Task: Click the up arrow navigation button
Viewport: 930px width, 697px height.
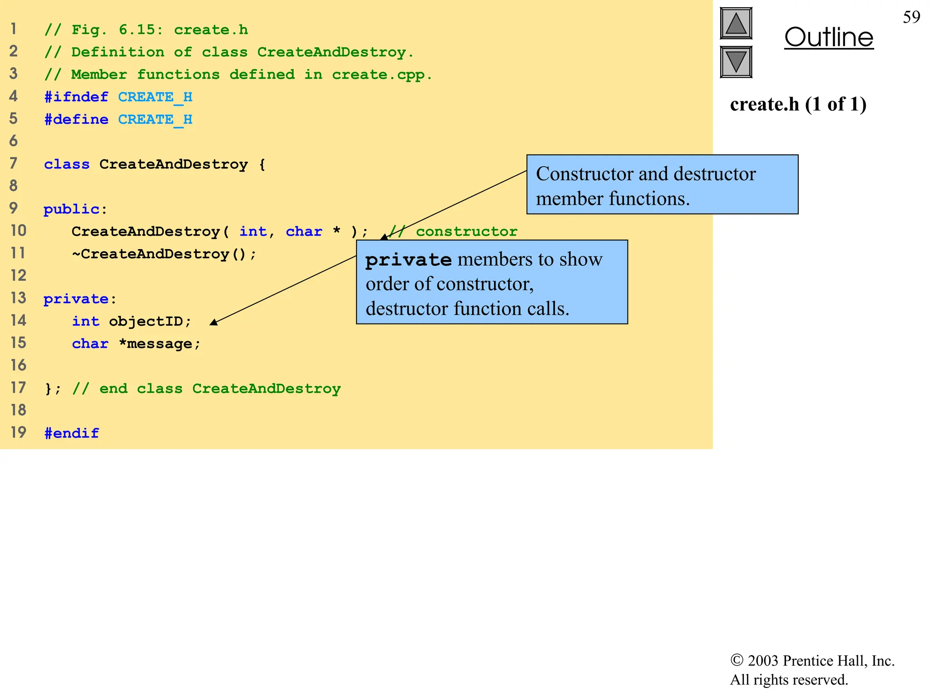Action: point(736,24)
